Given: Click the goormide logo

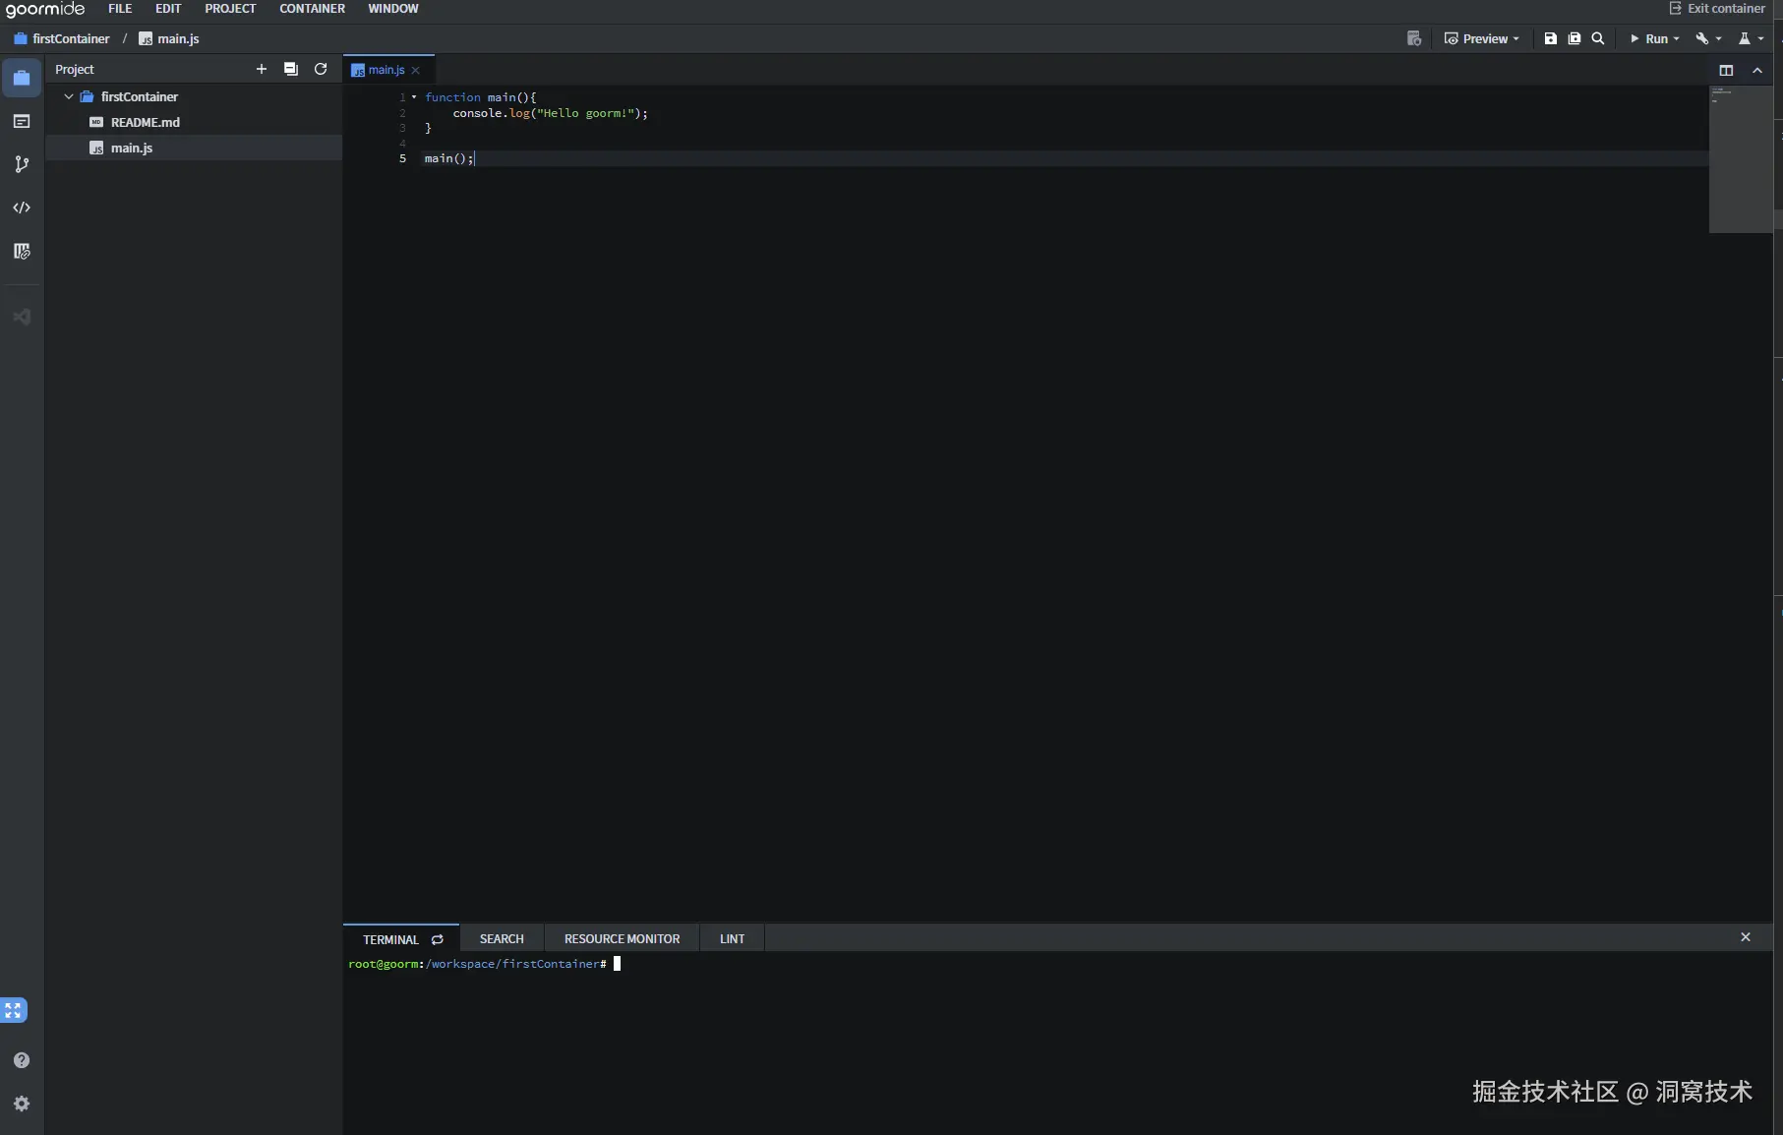Looking at the screenshot, I should pos(45,10).
